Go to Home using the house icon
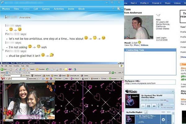The width and height of the screenshot is (186, 124). 24,69
